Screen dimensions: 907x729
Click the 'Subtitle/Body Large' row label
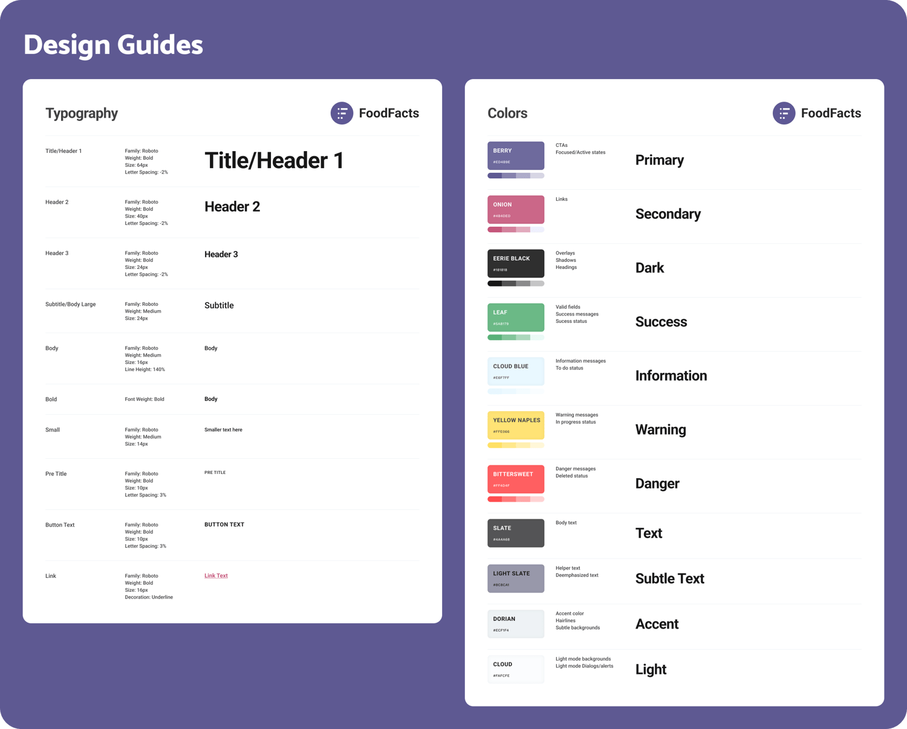point(70,304)
